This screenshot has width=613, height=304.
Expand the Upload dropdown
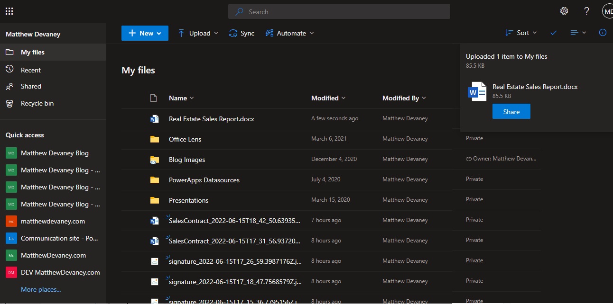point(197,33)
